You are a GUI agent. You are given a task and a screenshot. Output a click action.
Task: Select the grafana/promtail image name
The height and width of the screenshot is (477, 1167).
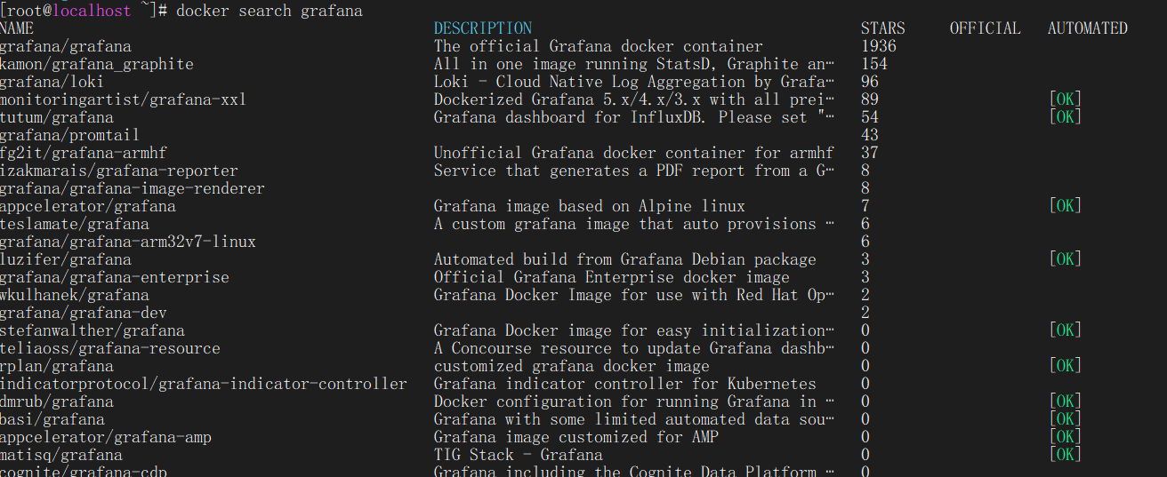coord(70,135)
